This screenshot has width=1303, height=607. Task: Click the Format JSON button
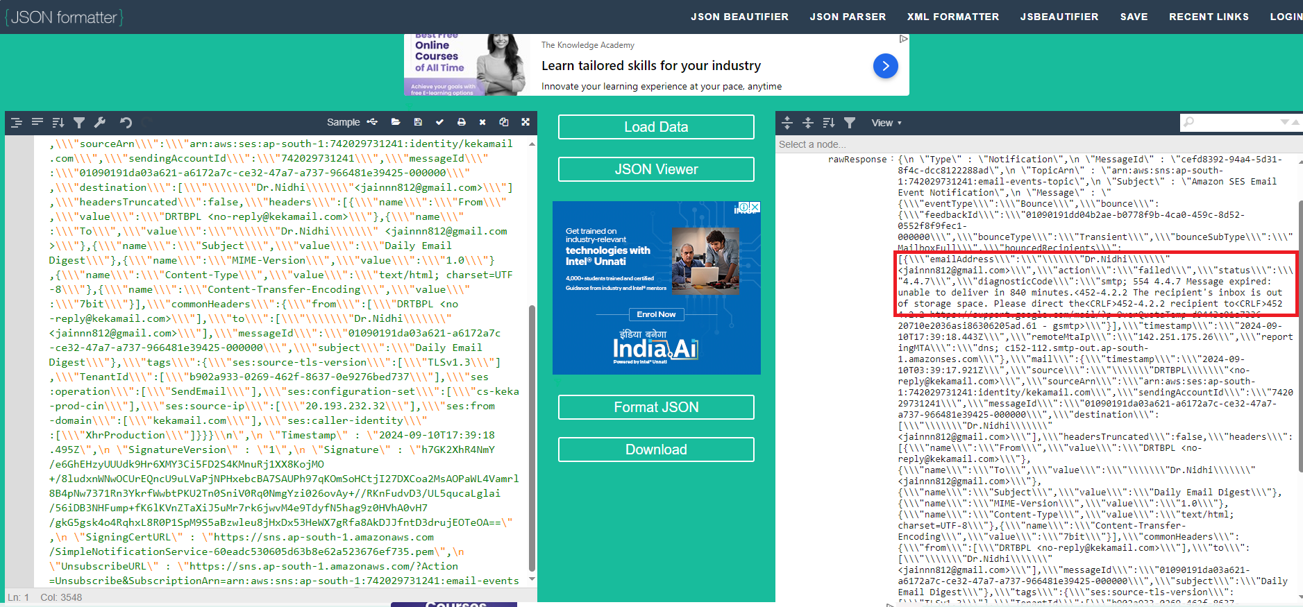(x=656, y=407)
